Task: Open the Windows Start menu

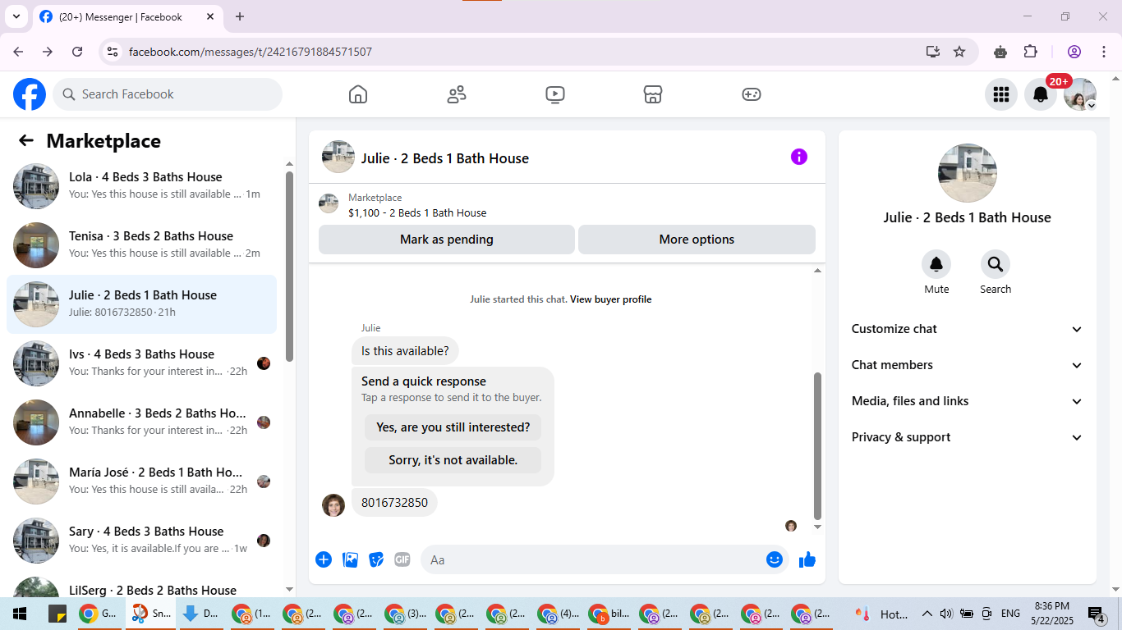Action: (20, 614)
